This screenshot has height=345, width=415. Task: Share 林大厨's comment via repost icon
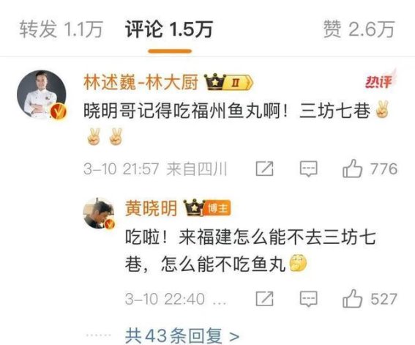pos(265,168)
